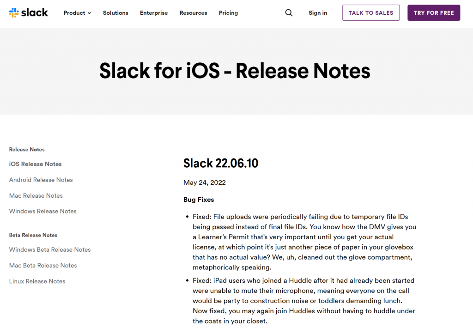Screen dimensions: 473x328
Task: Open Mac Release Notes link
Action: (36, 195)
